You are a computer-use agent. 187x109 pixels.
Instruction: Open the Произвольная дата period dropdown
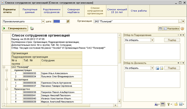43,22
